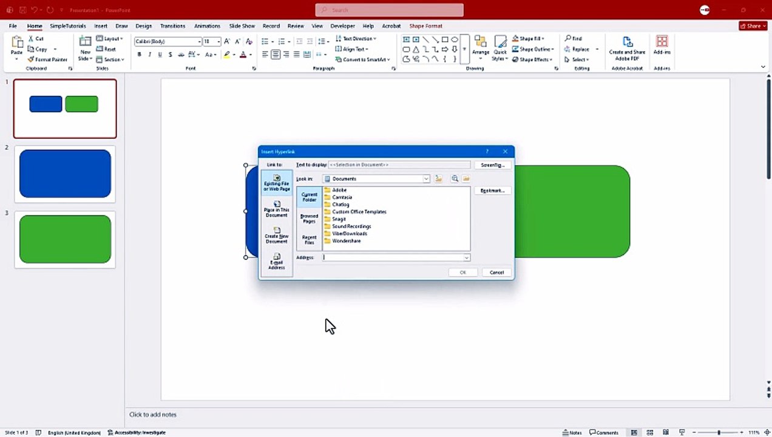Screen dimensions: 772x437
Task: Open the Shape Fill dropdown
Action: (x=529, y=39)
